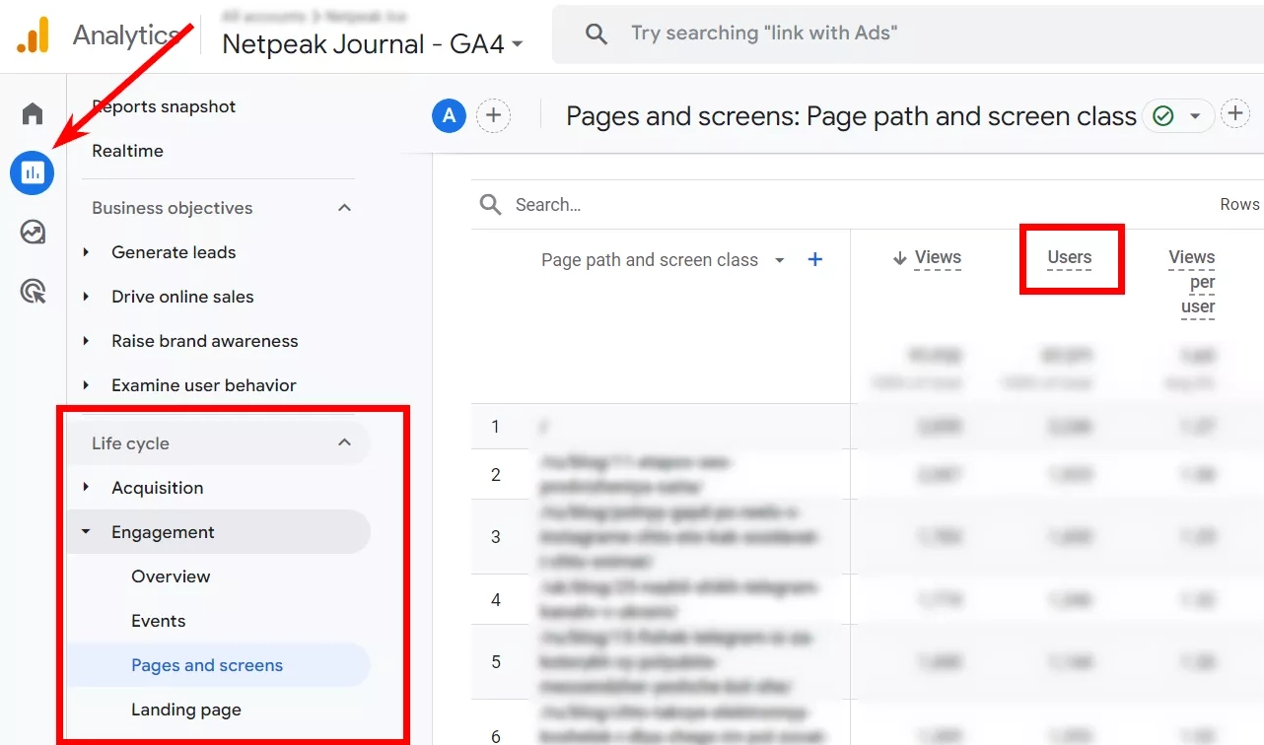
Task: Select the Home icon in the navigation rail
Action: pyautogui.click(x=32, y=113)
